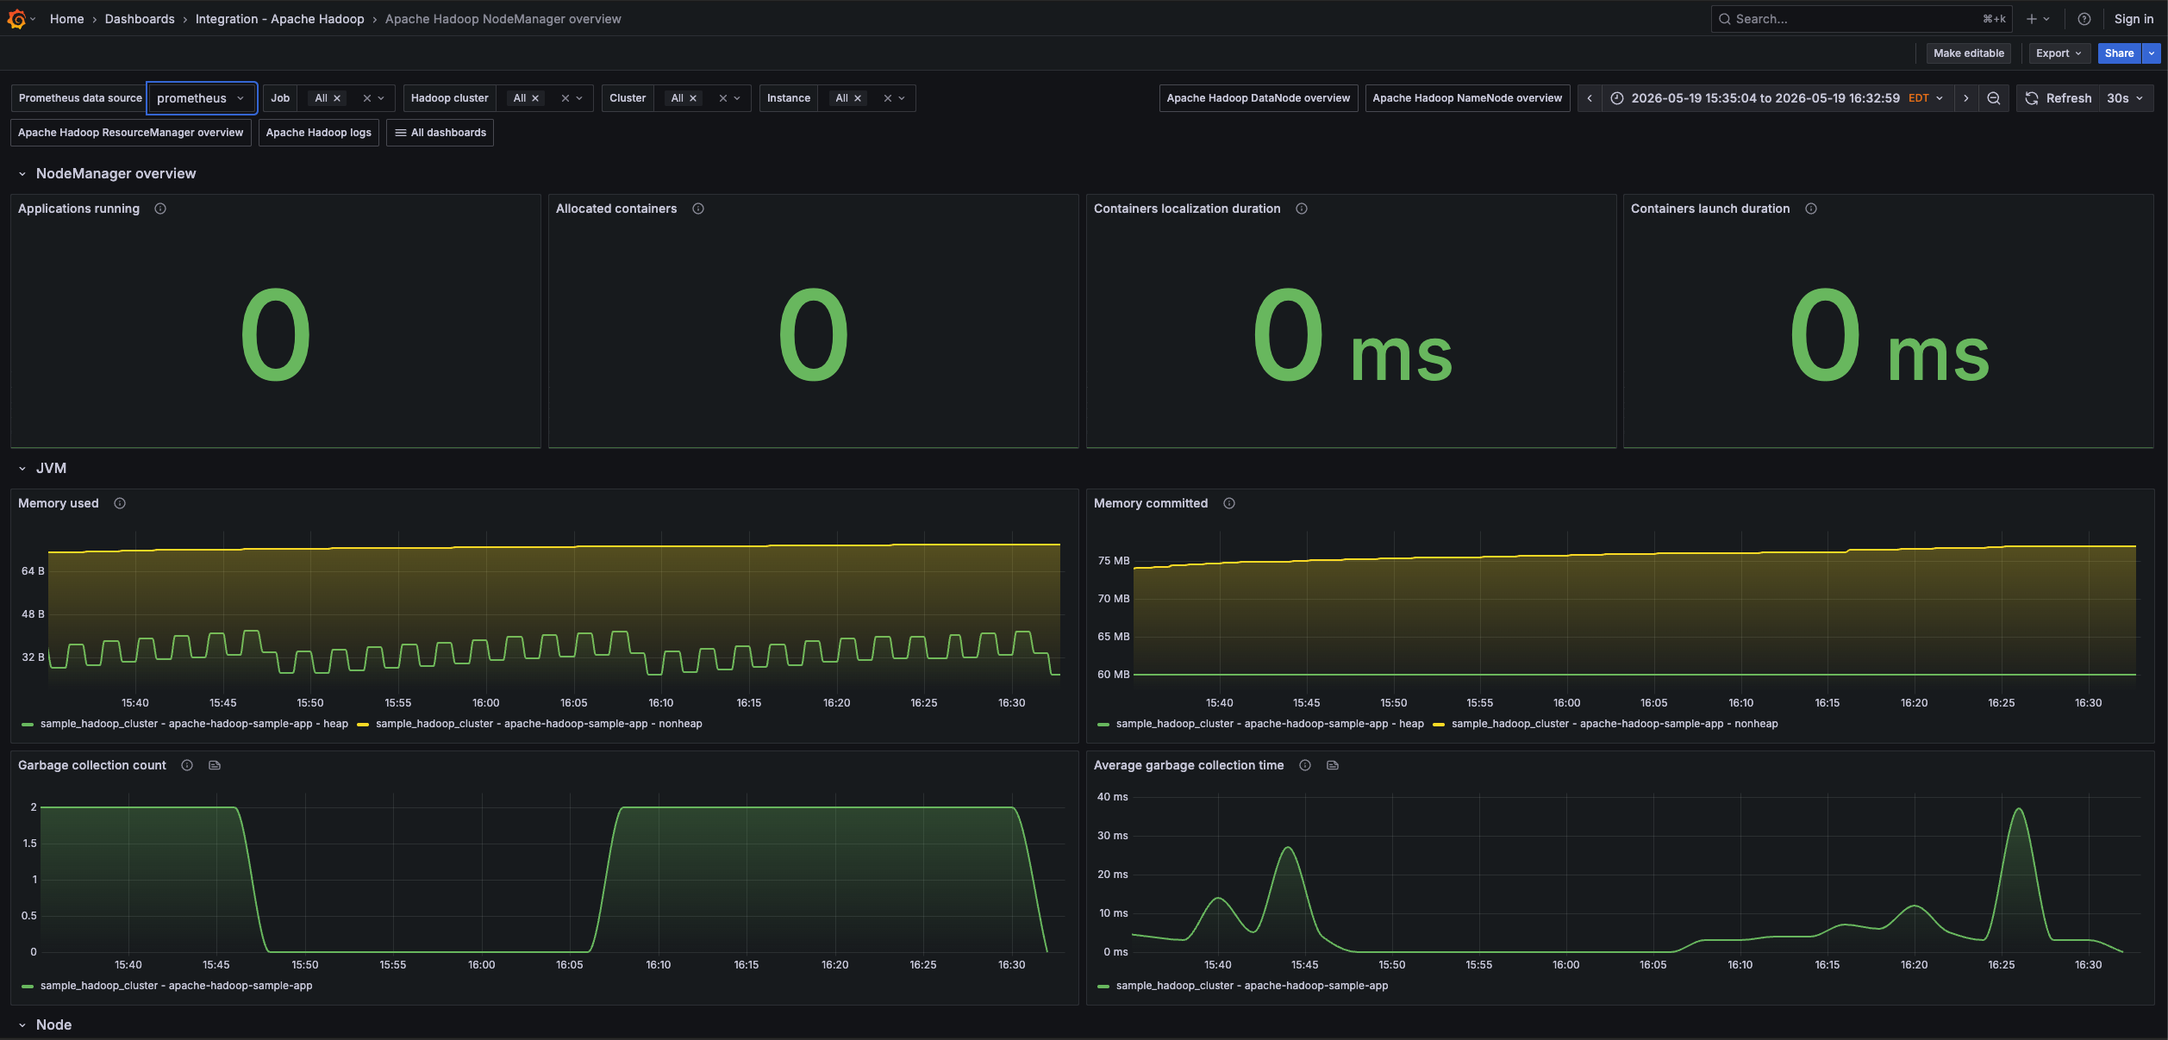Remove All value from Instance filter
Viewport: 2168px width, 1040px height.
pos(858,98)
